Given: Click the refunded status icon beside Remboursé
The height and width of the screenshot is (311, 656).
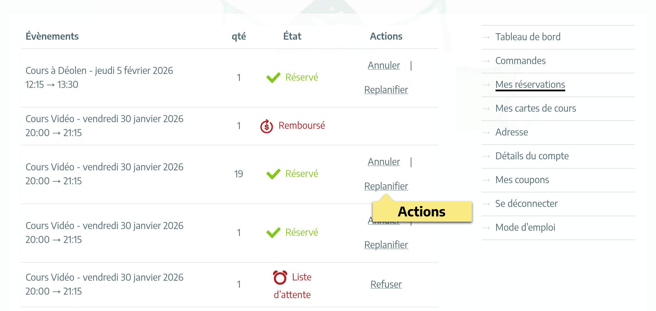Looking at the screenshot, I should click(x=266, y=126).
